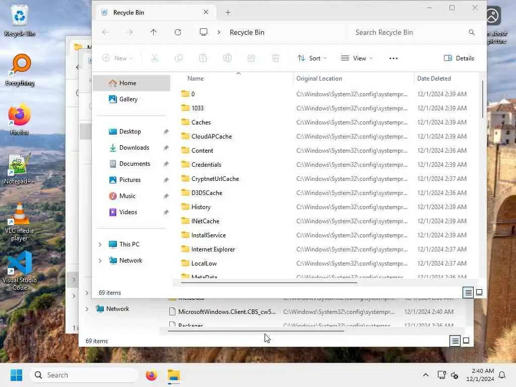Image resolution: width=516 pixels, height=387 pixels.
Task: Expand Network node in back window
Action: [87, 309]
